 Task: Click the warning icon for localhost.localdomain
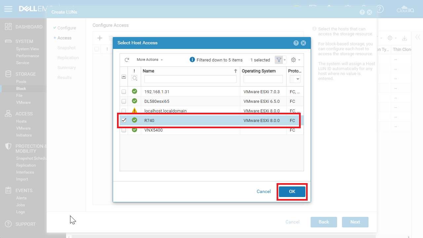[135, 111]
